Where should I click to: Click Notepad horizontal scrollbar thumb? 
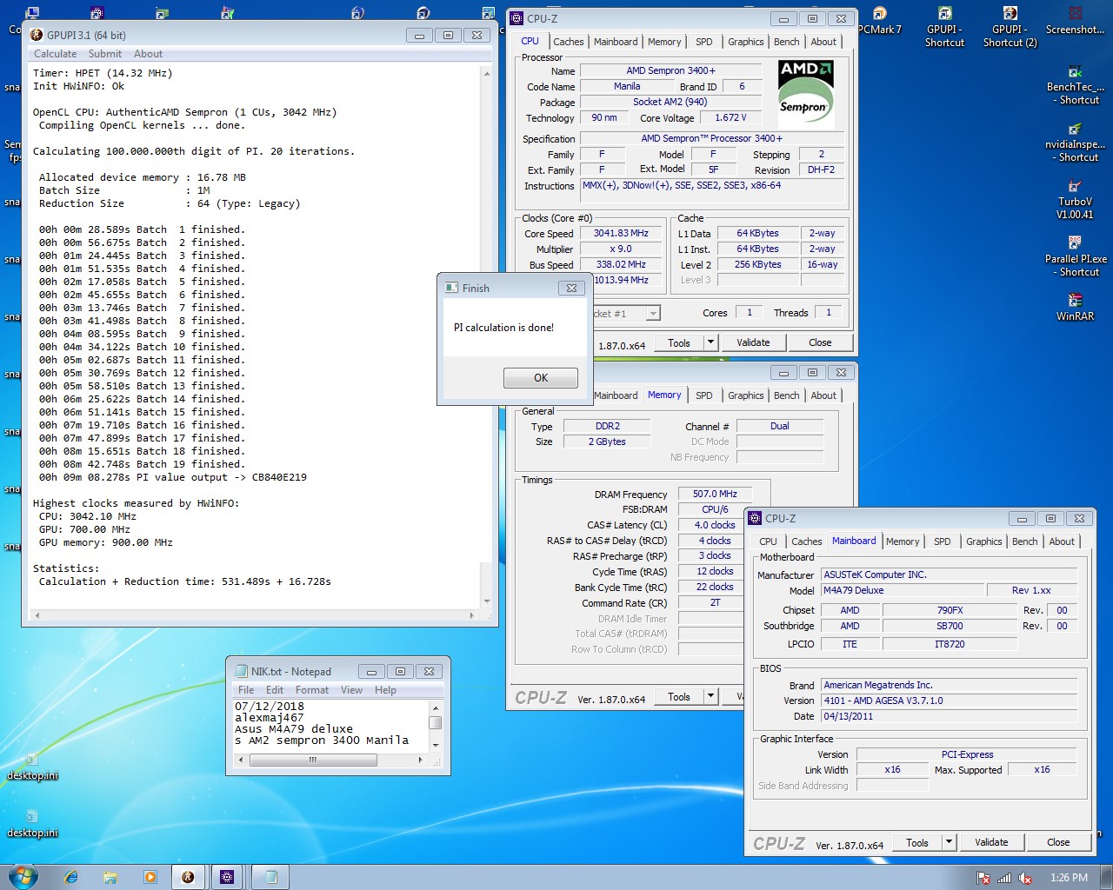[x=313, y=760]
